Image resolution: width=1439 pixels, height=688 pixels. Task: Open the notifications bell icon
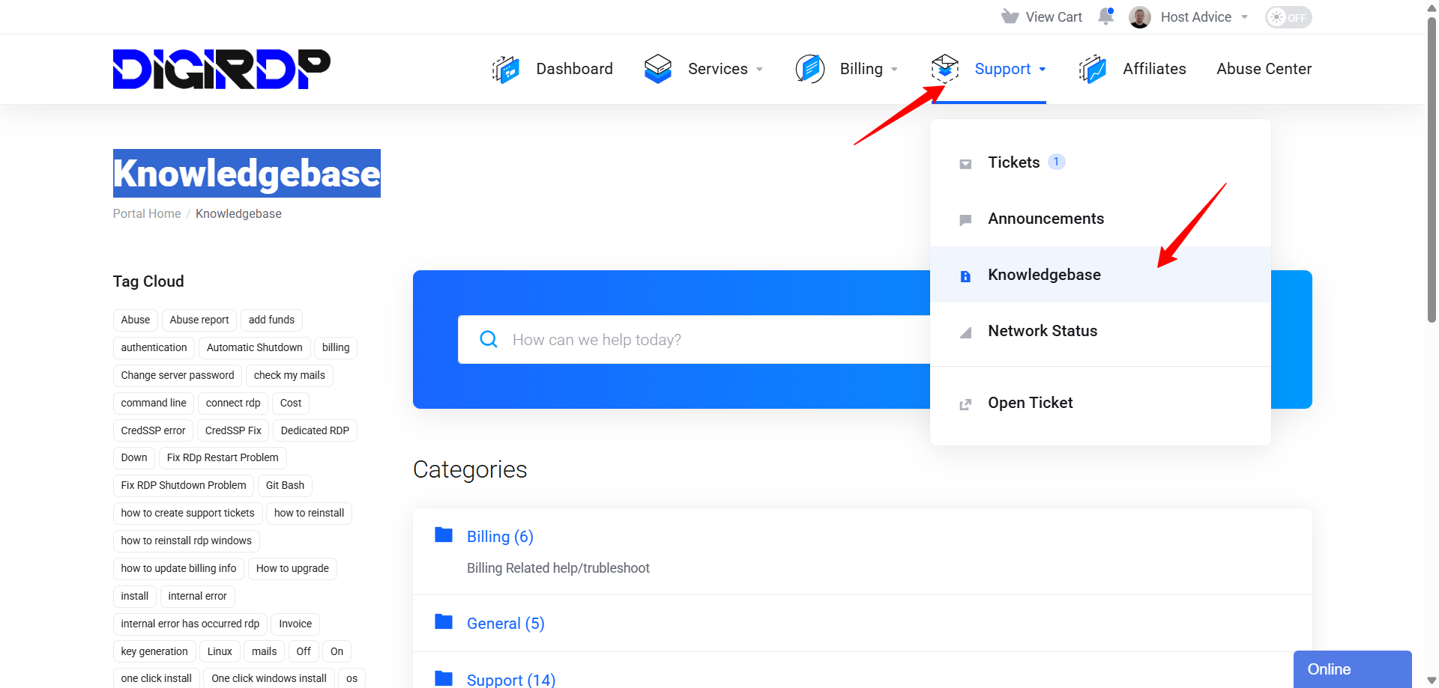tap(1105, 16)
